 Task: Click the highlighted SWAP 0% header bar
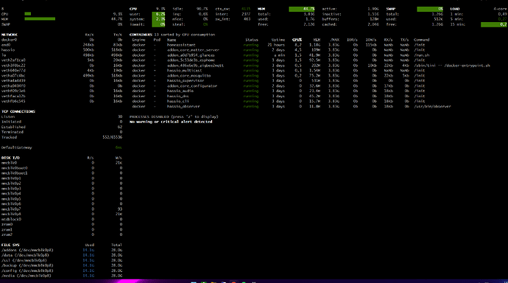tap(430, 9)
